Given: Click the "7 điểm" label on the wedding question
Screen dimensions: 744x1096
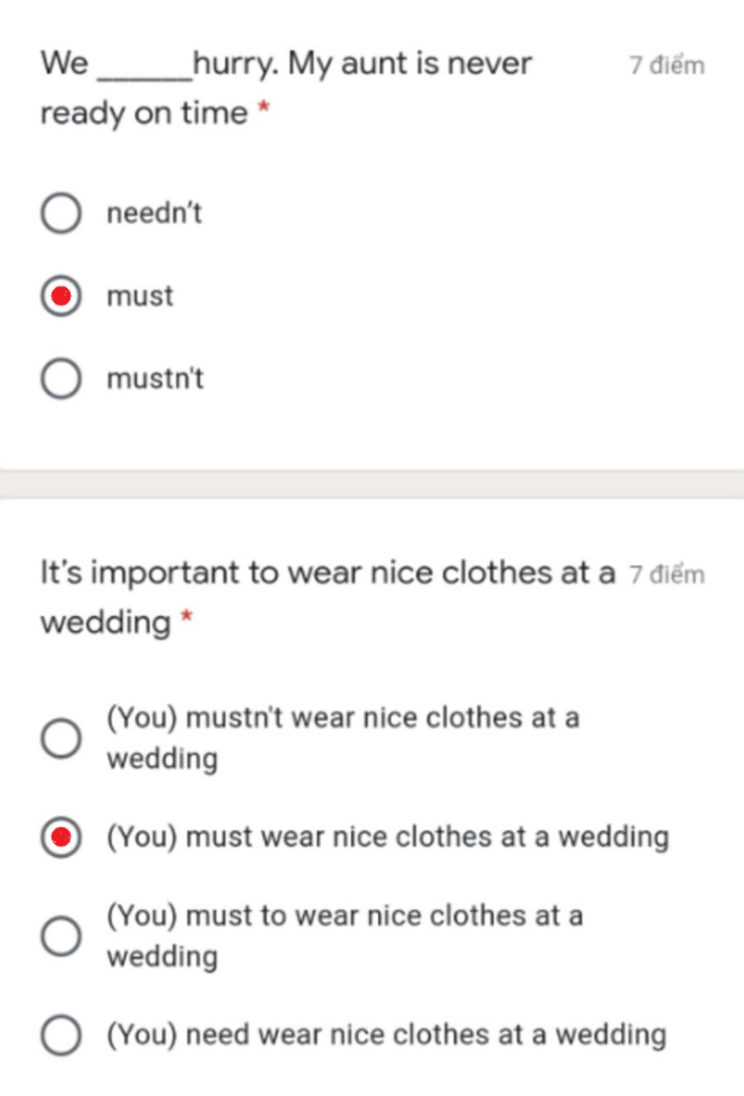Looking at the screenshot, I should click(667, 575).
